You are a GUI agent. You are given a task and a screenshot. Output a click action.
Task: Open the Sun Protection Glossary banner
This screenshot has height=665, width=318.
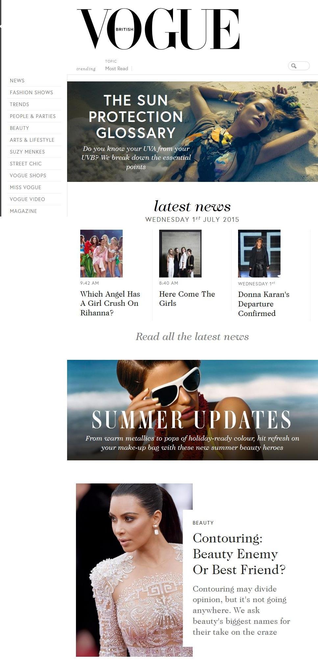pos(192,131)
